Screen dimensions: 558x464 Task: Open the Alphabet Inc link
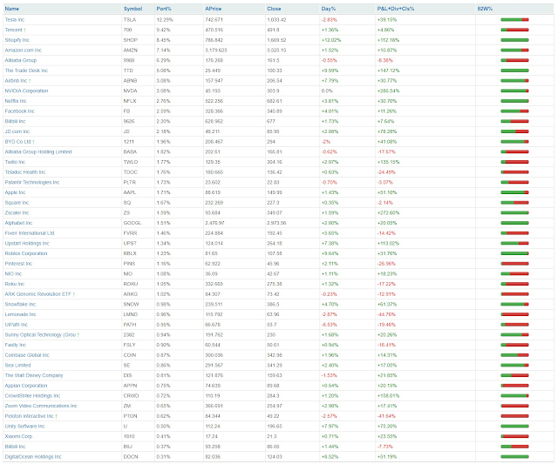(18, 223)
